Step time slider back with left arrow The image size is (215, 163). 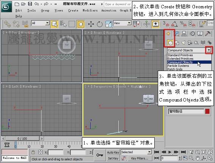(x=3, y=139)
